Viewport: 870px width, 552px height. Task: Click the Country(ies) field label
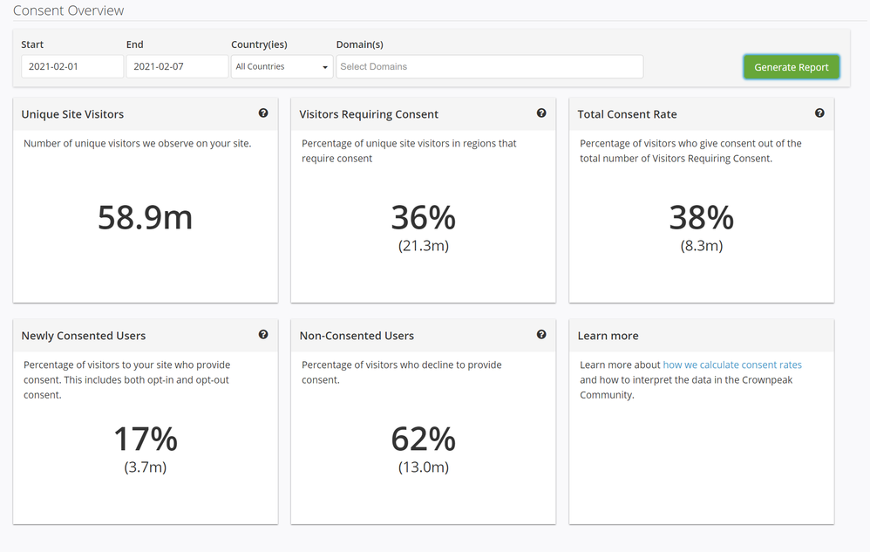coord(259,44)
